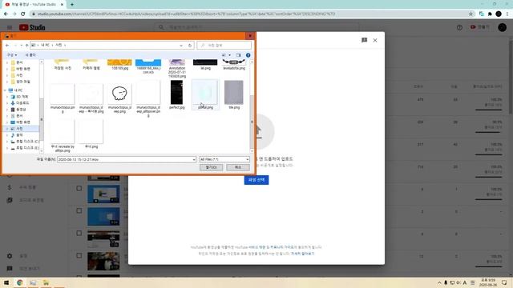513x288 pixels.
Task: Expand the 다운로드 tree node
Action: coord(7,103)
